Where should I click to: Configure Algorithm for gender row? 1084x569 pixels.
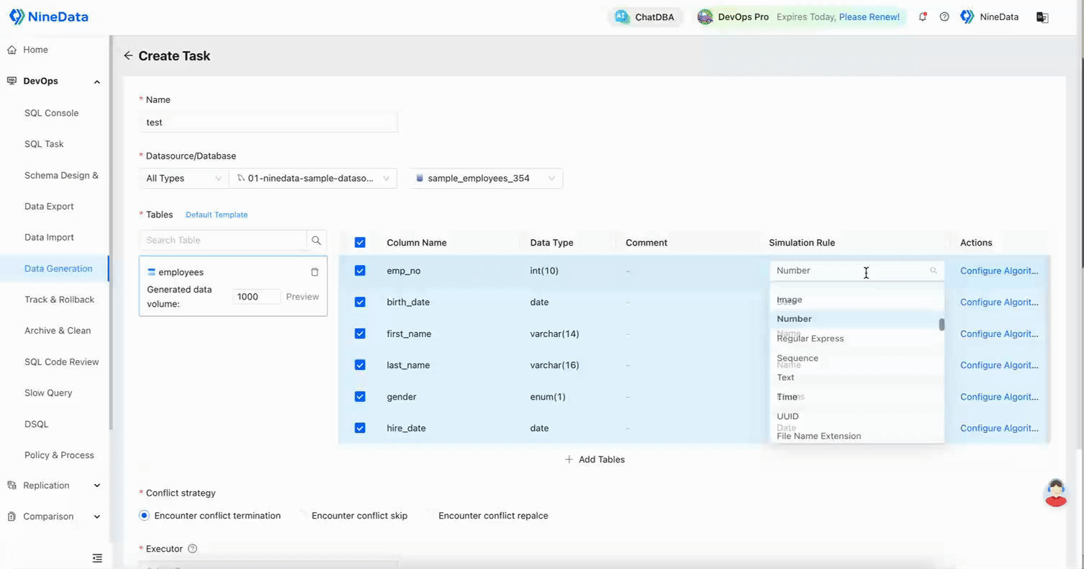[999, 397]
